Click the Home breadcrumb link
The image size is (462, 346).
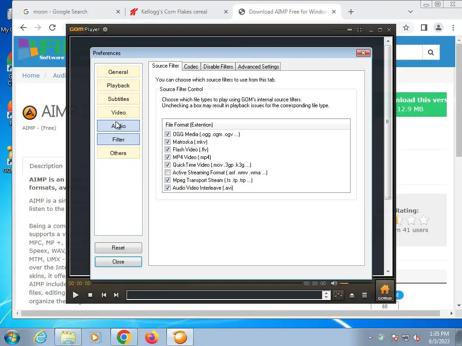point(31,75)
